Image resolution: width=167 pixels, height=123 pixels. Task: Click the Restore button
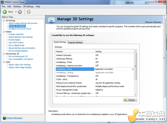[x=130, y=100]
